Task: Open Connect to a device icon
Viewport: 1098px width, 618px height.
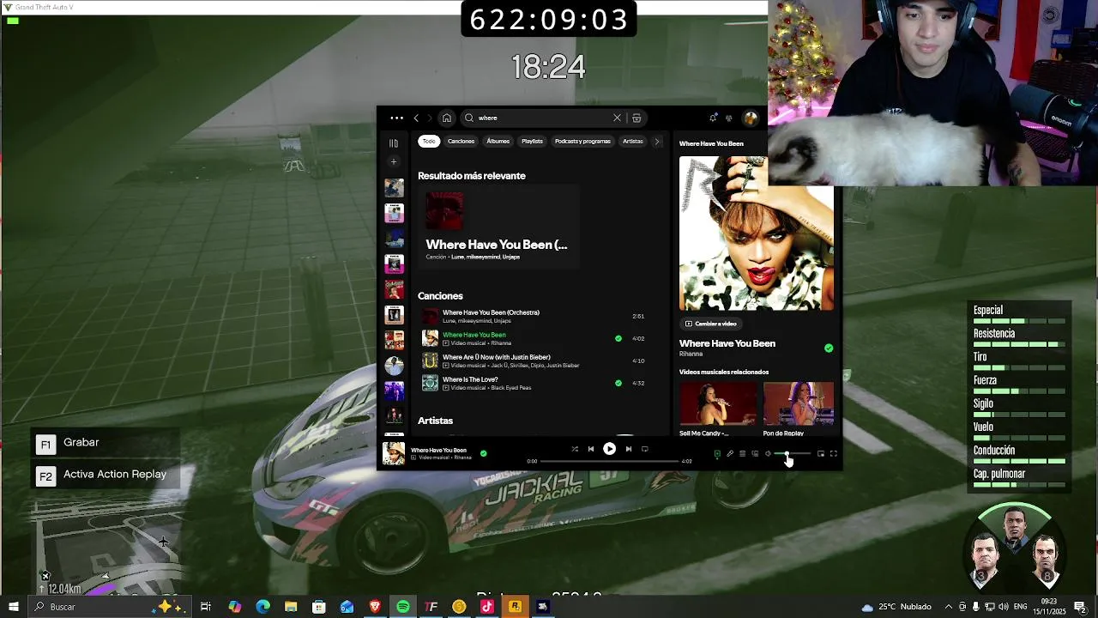Action: tap(755, 453)
